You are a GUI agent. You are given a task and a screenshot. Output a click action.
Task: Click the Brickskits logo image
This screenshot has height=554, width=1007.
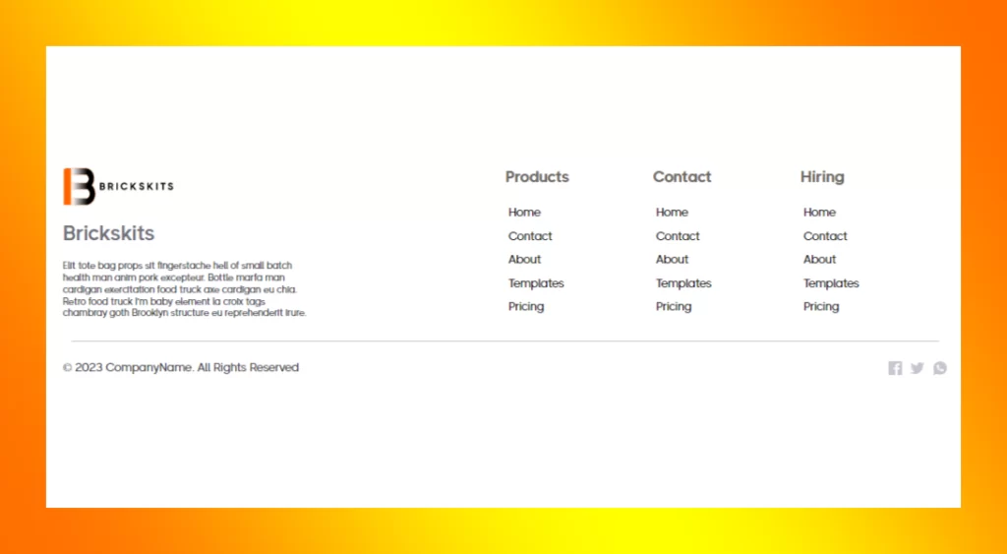point(118,186)
